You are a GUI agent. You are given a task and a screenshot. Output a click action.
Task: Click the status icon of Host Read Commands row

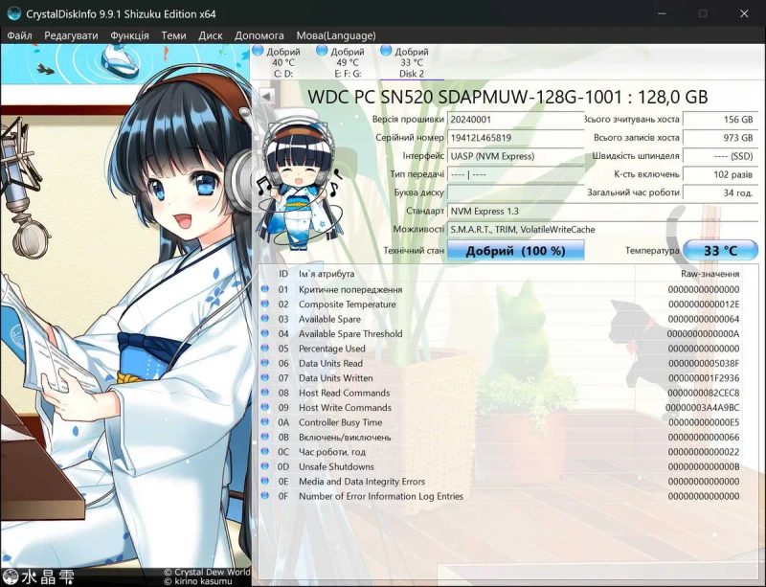coord(265,392)
